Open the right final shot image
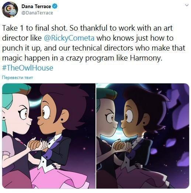The image size is (191, 193). click(x=143, y=136)
